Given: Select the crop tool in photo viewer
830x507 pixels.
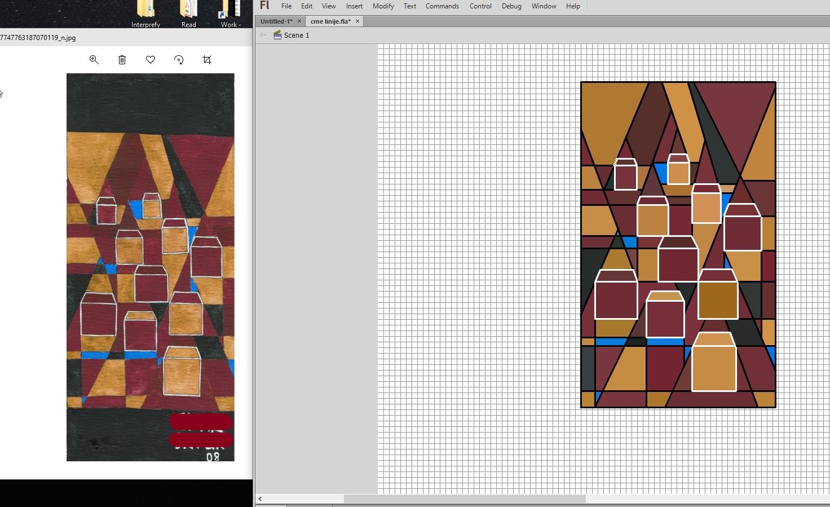Looking at the screenshot, I should point(207,60).
